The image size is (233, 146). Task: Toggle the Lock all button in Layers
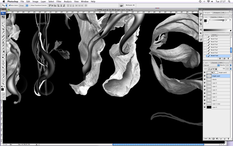pos(216,69)
